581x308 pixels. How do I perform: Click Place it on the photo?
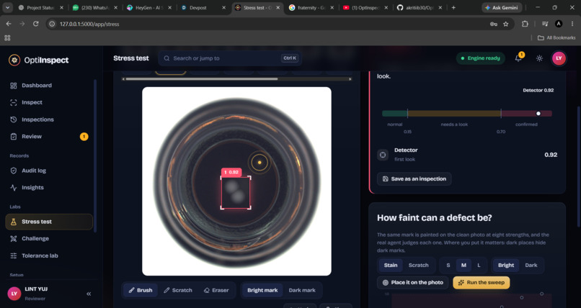(x=413, y=283)
